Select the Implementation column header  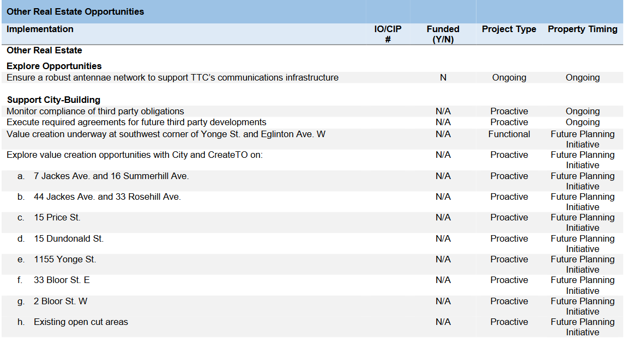(40, 29)
